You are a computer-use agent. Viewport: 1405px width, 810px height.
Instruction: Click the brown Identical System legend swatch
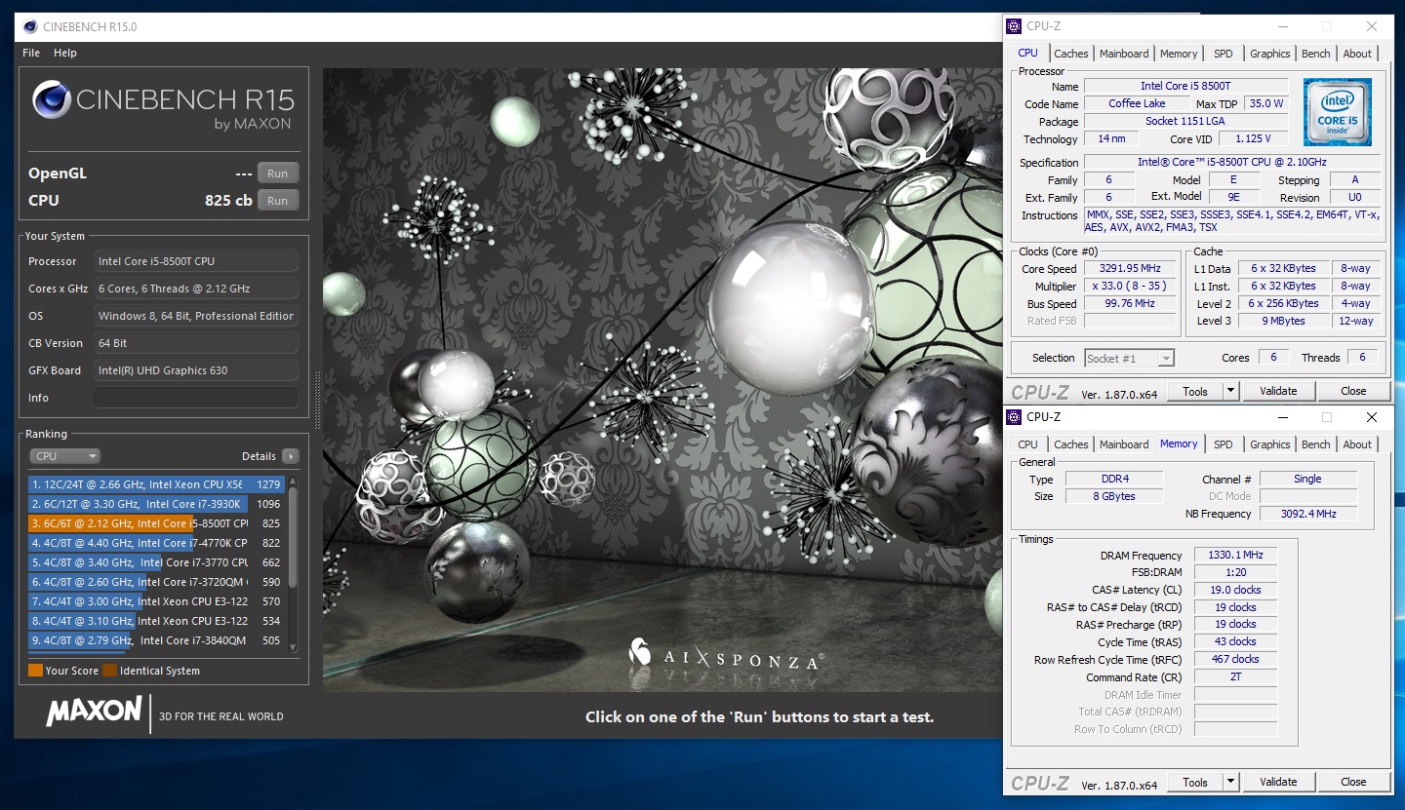click(110, 671)
